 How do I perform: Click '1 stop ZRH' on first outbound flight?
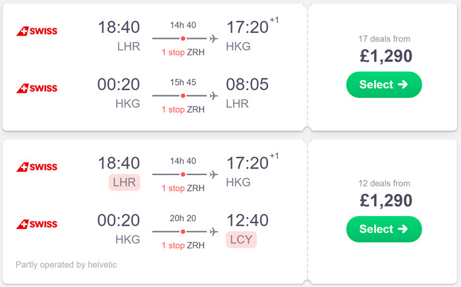(x=183, y=52)
